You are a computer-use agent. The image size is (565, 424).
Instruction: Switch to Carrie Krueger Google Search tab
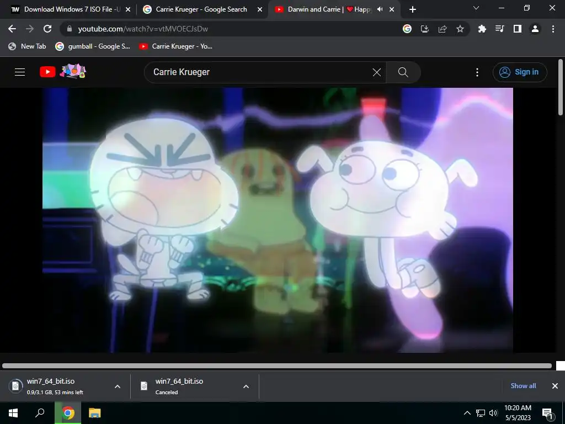(x=201, y=9)
